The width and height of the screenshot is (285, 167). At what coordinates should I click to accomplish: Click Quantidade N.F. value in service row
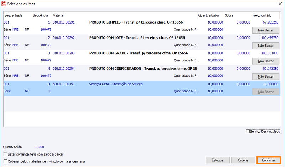[215, 91]
